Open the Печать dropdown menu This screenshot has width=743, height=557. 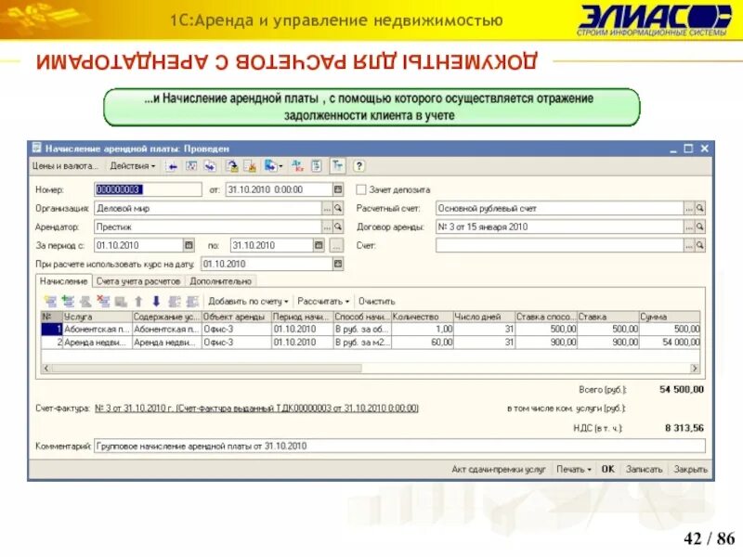click(573, 469)
